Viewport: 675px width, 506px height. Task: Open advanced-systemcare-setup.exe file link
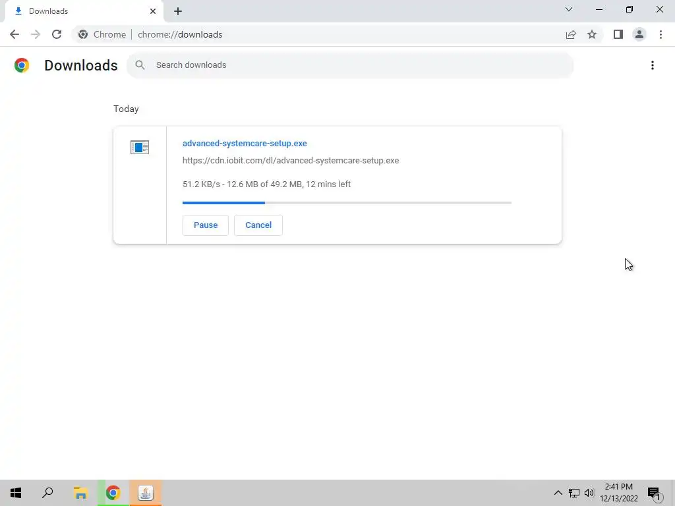(245, 143)
